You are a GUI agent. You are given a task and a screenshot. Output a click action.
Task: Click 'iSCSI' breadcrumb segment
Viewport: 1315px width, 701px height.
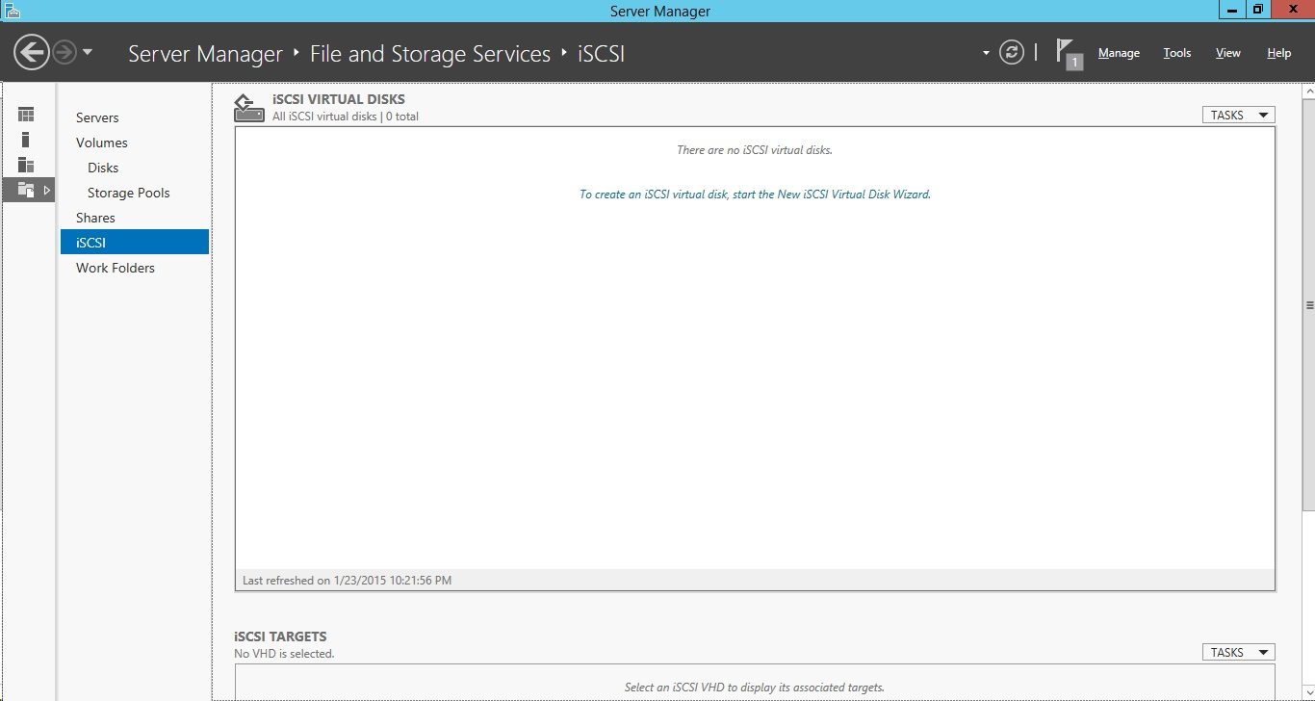click(x=601, y=53)
